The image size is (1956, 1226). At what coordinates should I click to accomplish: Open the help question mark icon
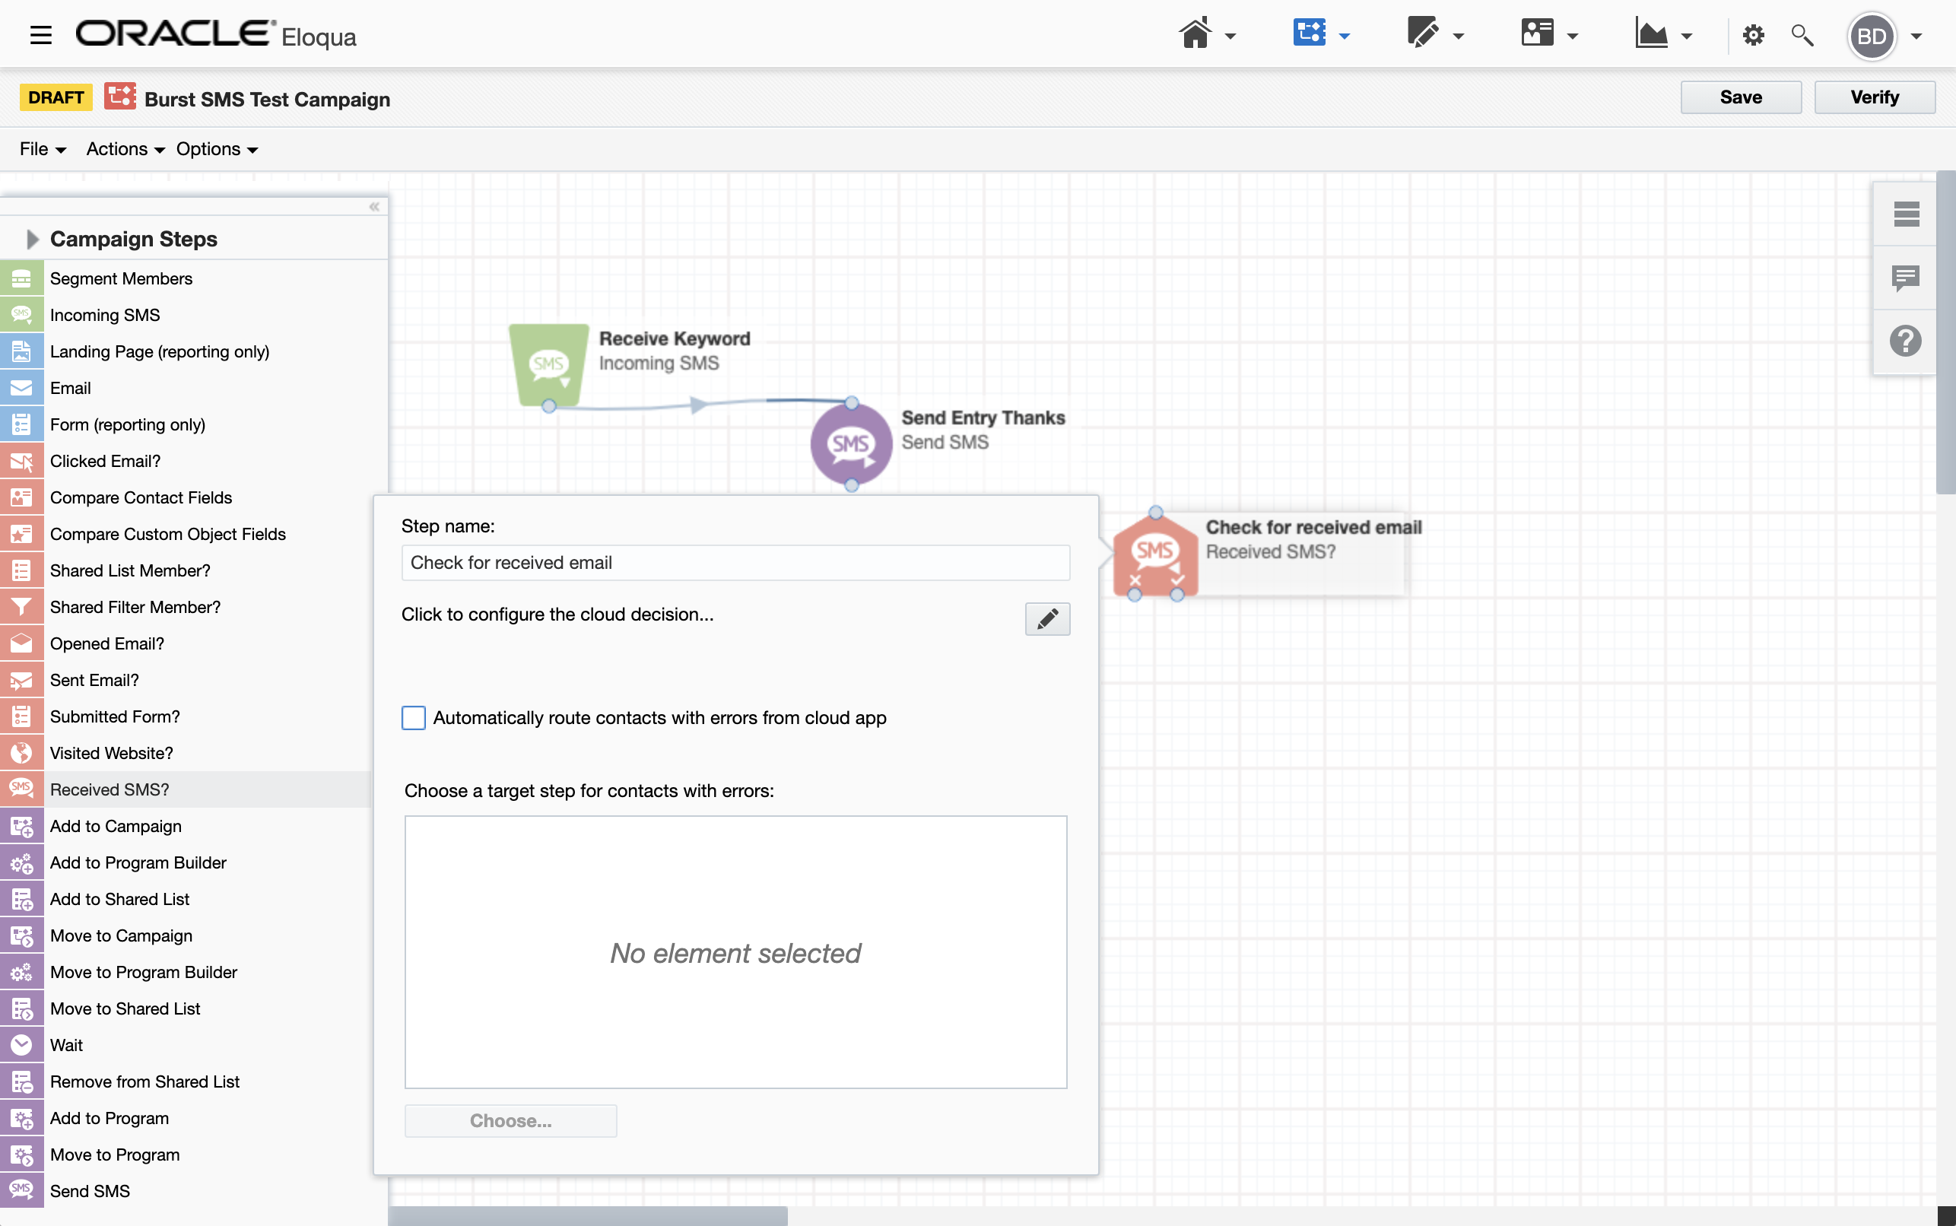coord(1905,341)
